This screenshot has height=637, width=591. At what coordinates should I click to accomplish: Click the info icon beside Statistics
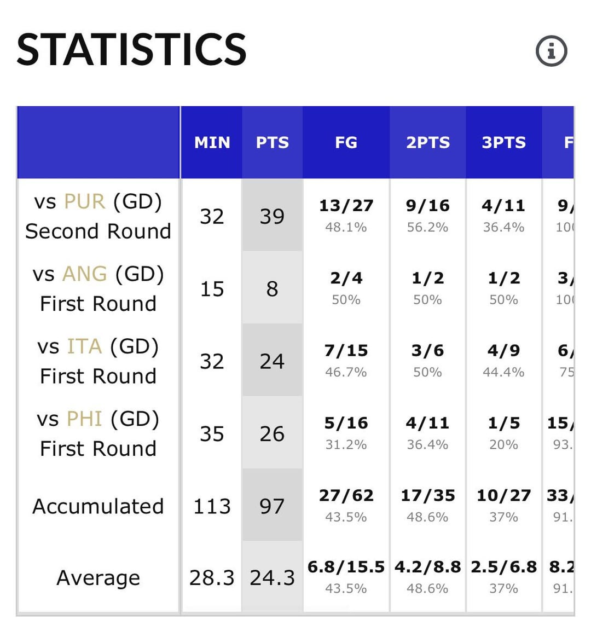click(x=551, y=51)
